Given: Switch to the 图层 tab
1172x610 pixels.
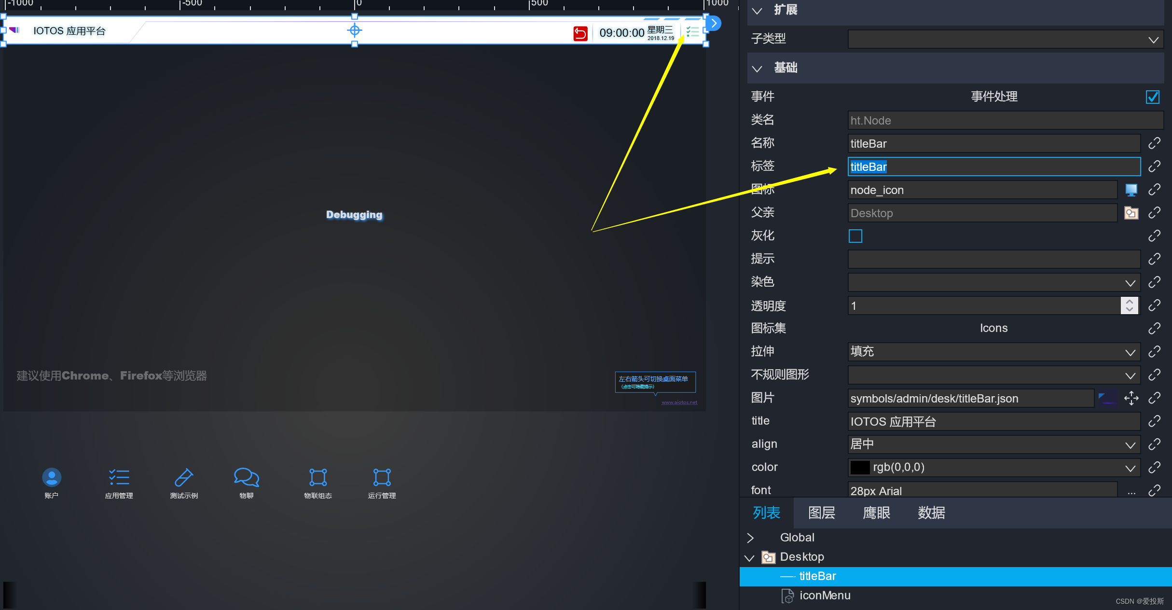Looking at the screenshot, I should coord(821,513).
